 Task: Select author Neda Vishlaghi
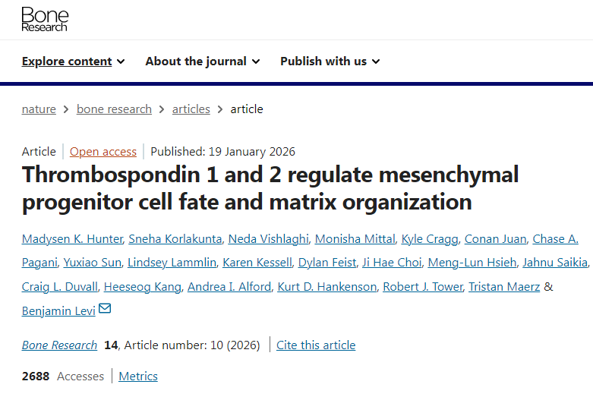[269, 239]
